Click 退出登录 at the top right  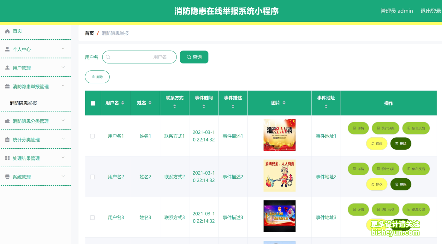coord(430,10)
